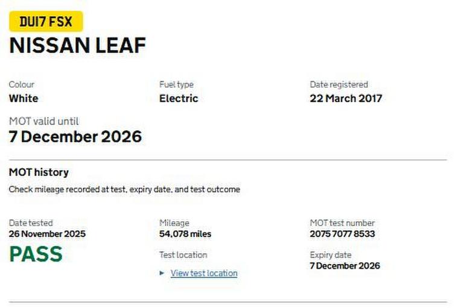Click the 22 March 2017 registration date
The height and width of the screenshot is (308, 458).
click(x=346, y=98)
